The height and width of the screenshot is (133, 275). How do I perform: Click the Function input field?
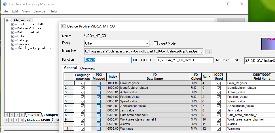pyautogui.click(x=108, y=60)
